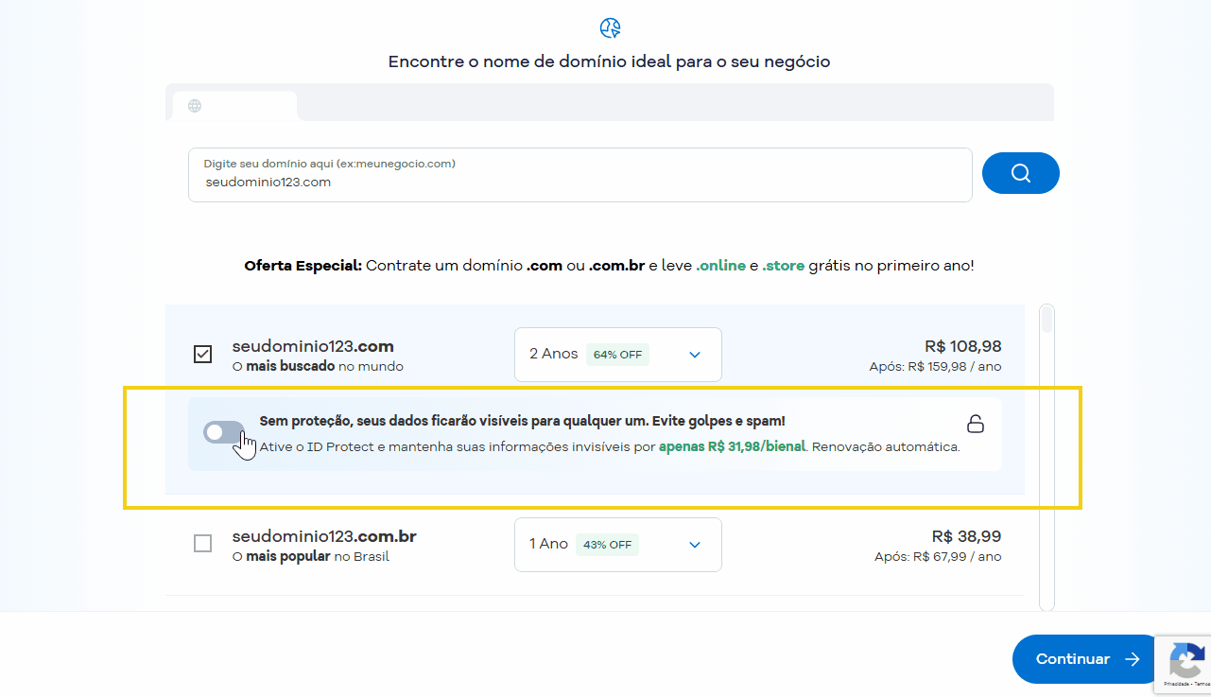The image size is (1211, 697).
Task: Click the chevron beside 64% OFF
Action: pos(695,355)
